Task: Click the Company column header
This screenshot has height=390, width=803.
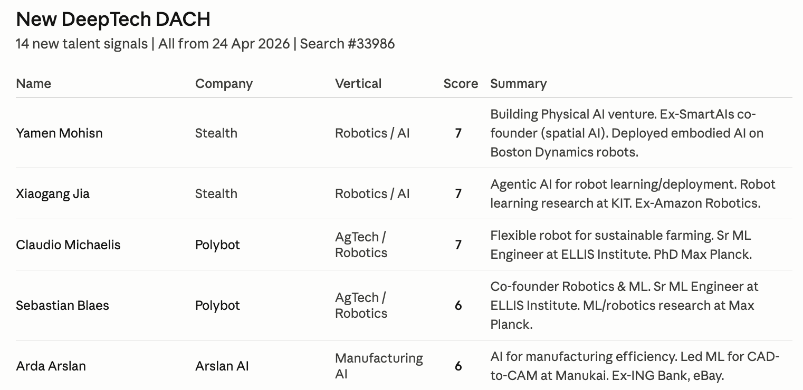Action: (224, 84)
